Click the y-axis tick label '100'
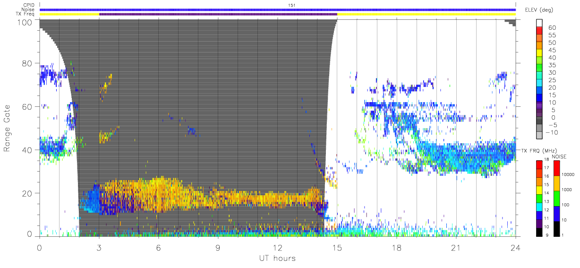 click(26, 22)
